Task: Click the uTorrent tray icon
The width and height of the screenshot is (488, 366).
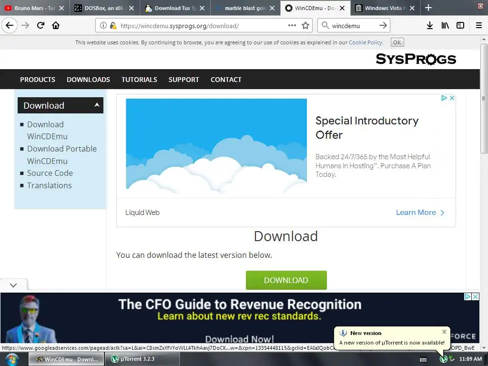Action: 444,359
